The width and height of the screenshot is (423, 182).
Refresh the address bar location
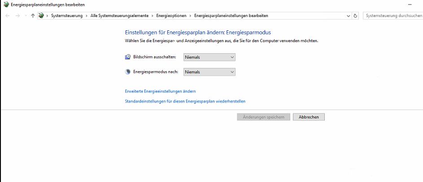tap(356, 16)
